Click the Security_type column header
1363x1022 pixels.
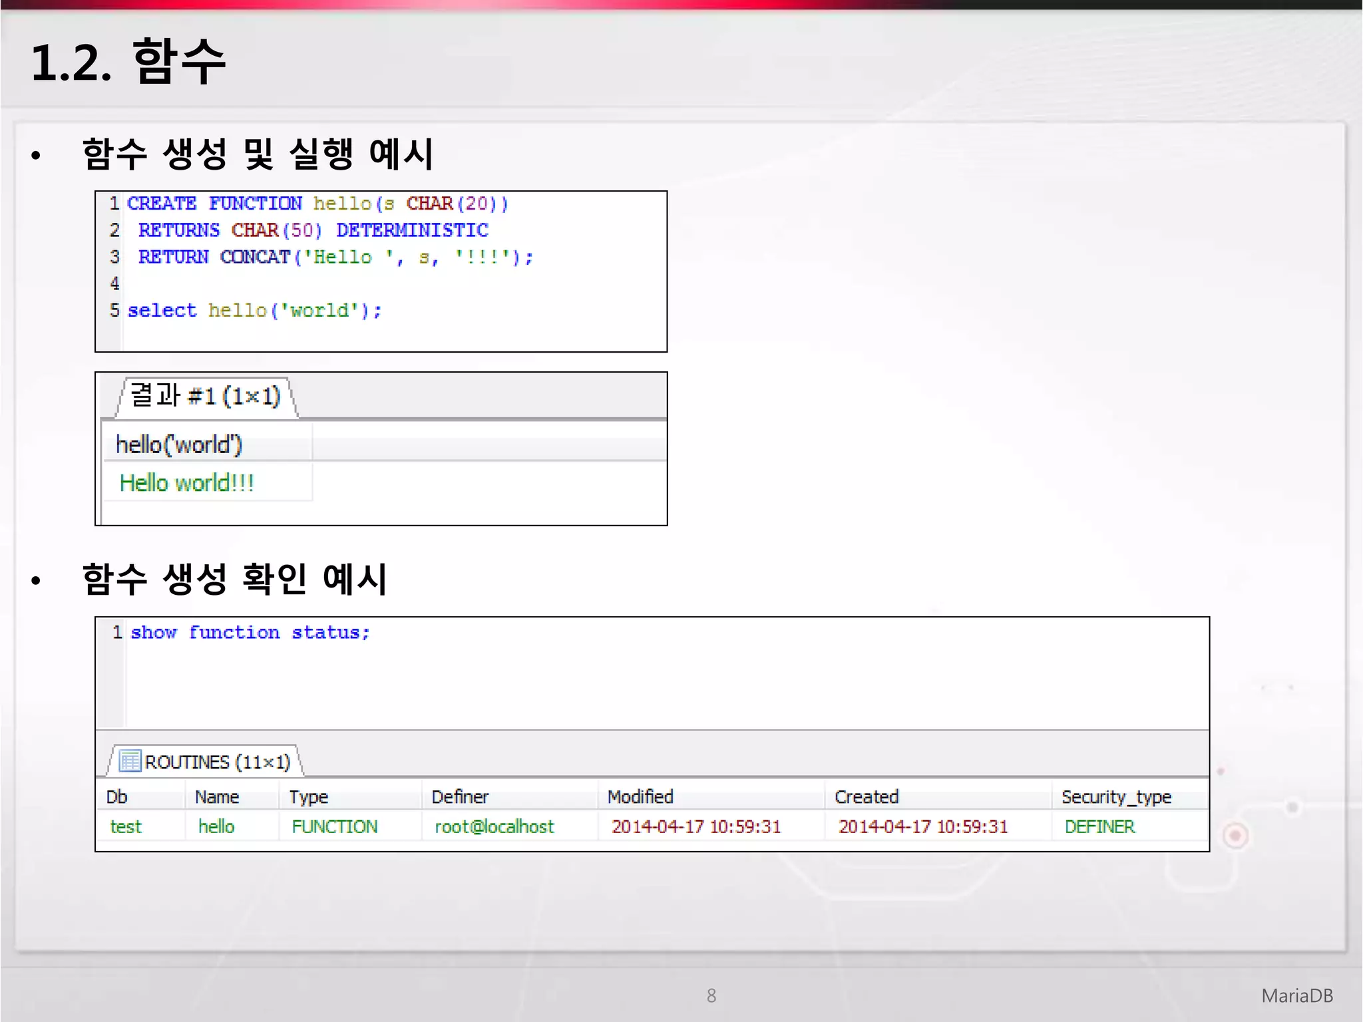[1130, 796]
